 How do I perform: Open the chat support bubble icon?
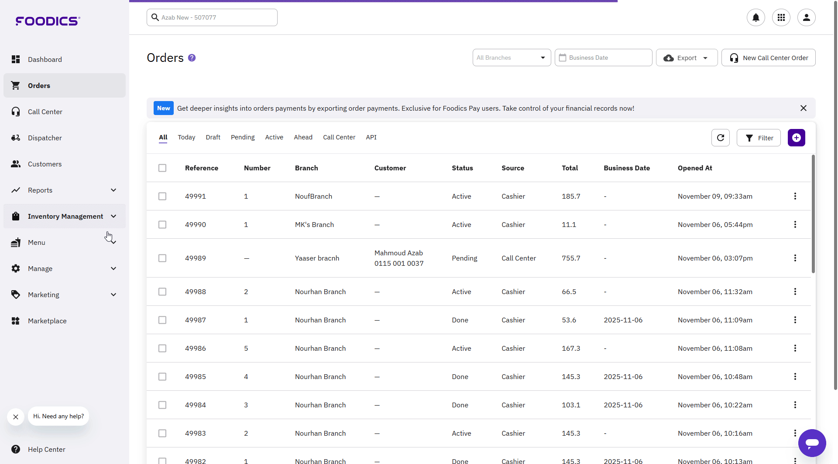(x=812, y=443)
